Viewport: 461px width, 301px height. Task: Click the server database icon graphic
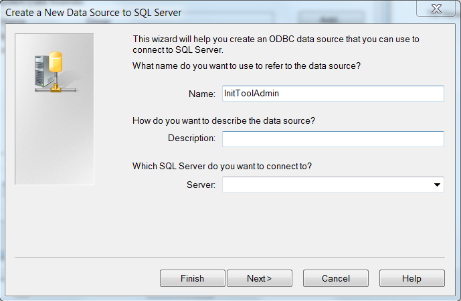coord(48,70)
